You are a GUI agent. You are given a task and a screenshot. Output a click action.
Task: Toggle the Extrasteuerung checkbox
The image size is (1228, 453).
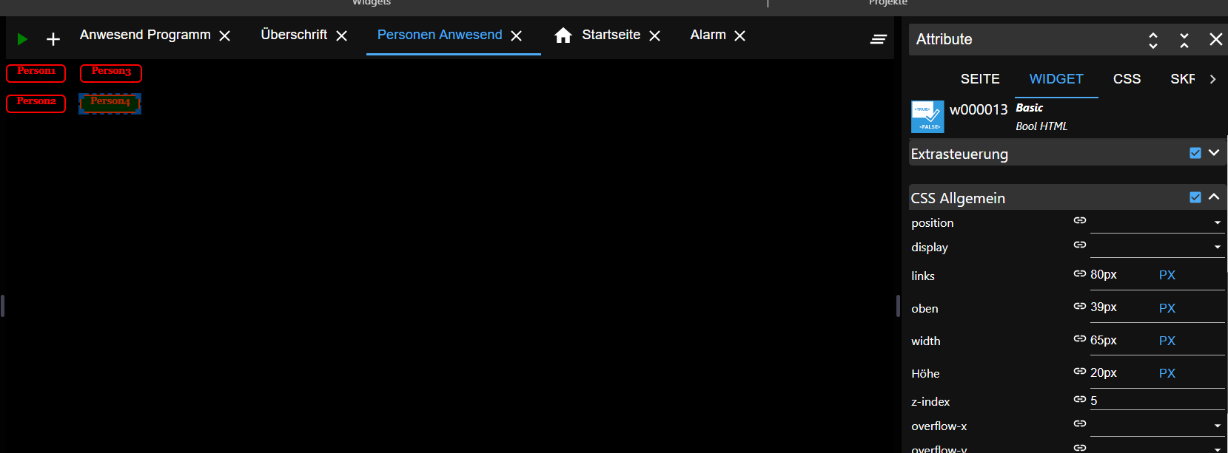pyautogui.click(x=1195, y=153)
